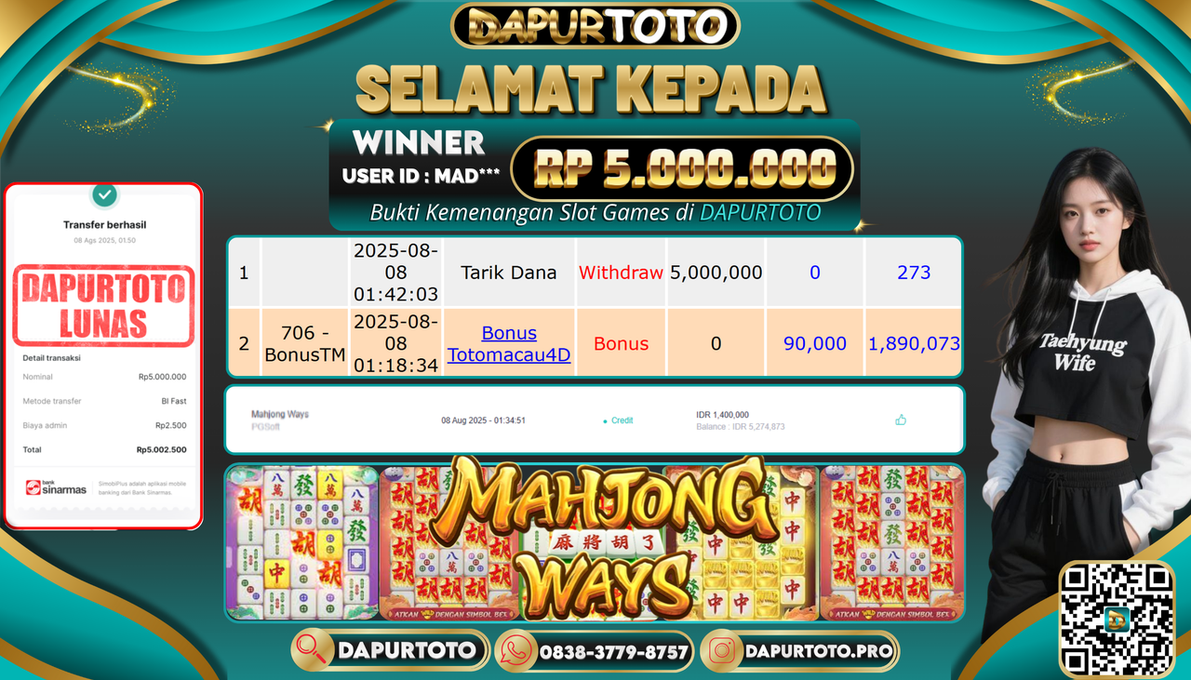Image resolution: width=1191 pixels, height=680 pixels.
Task: Click the QR code at bottom right
Action: tap(1117, 620)
